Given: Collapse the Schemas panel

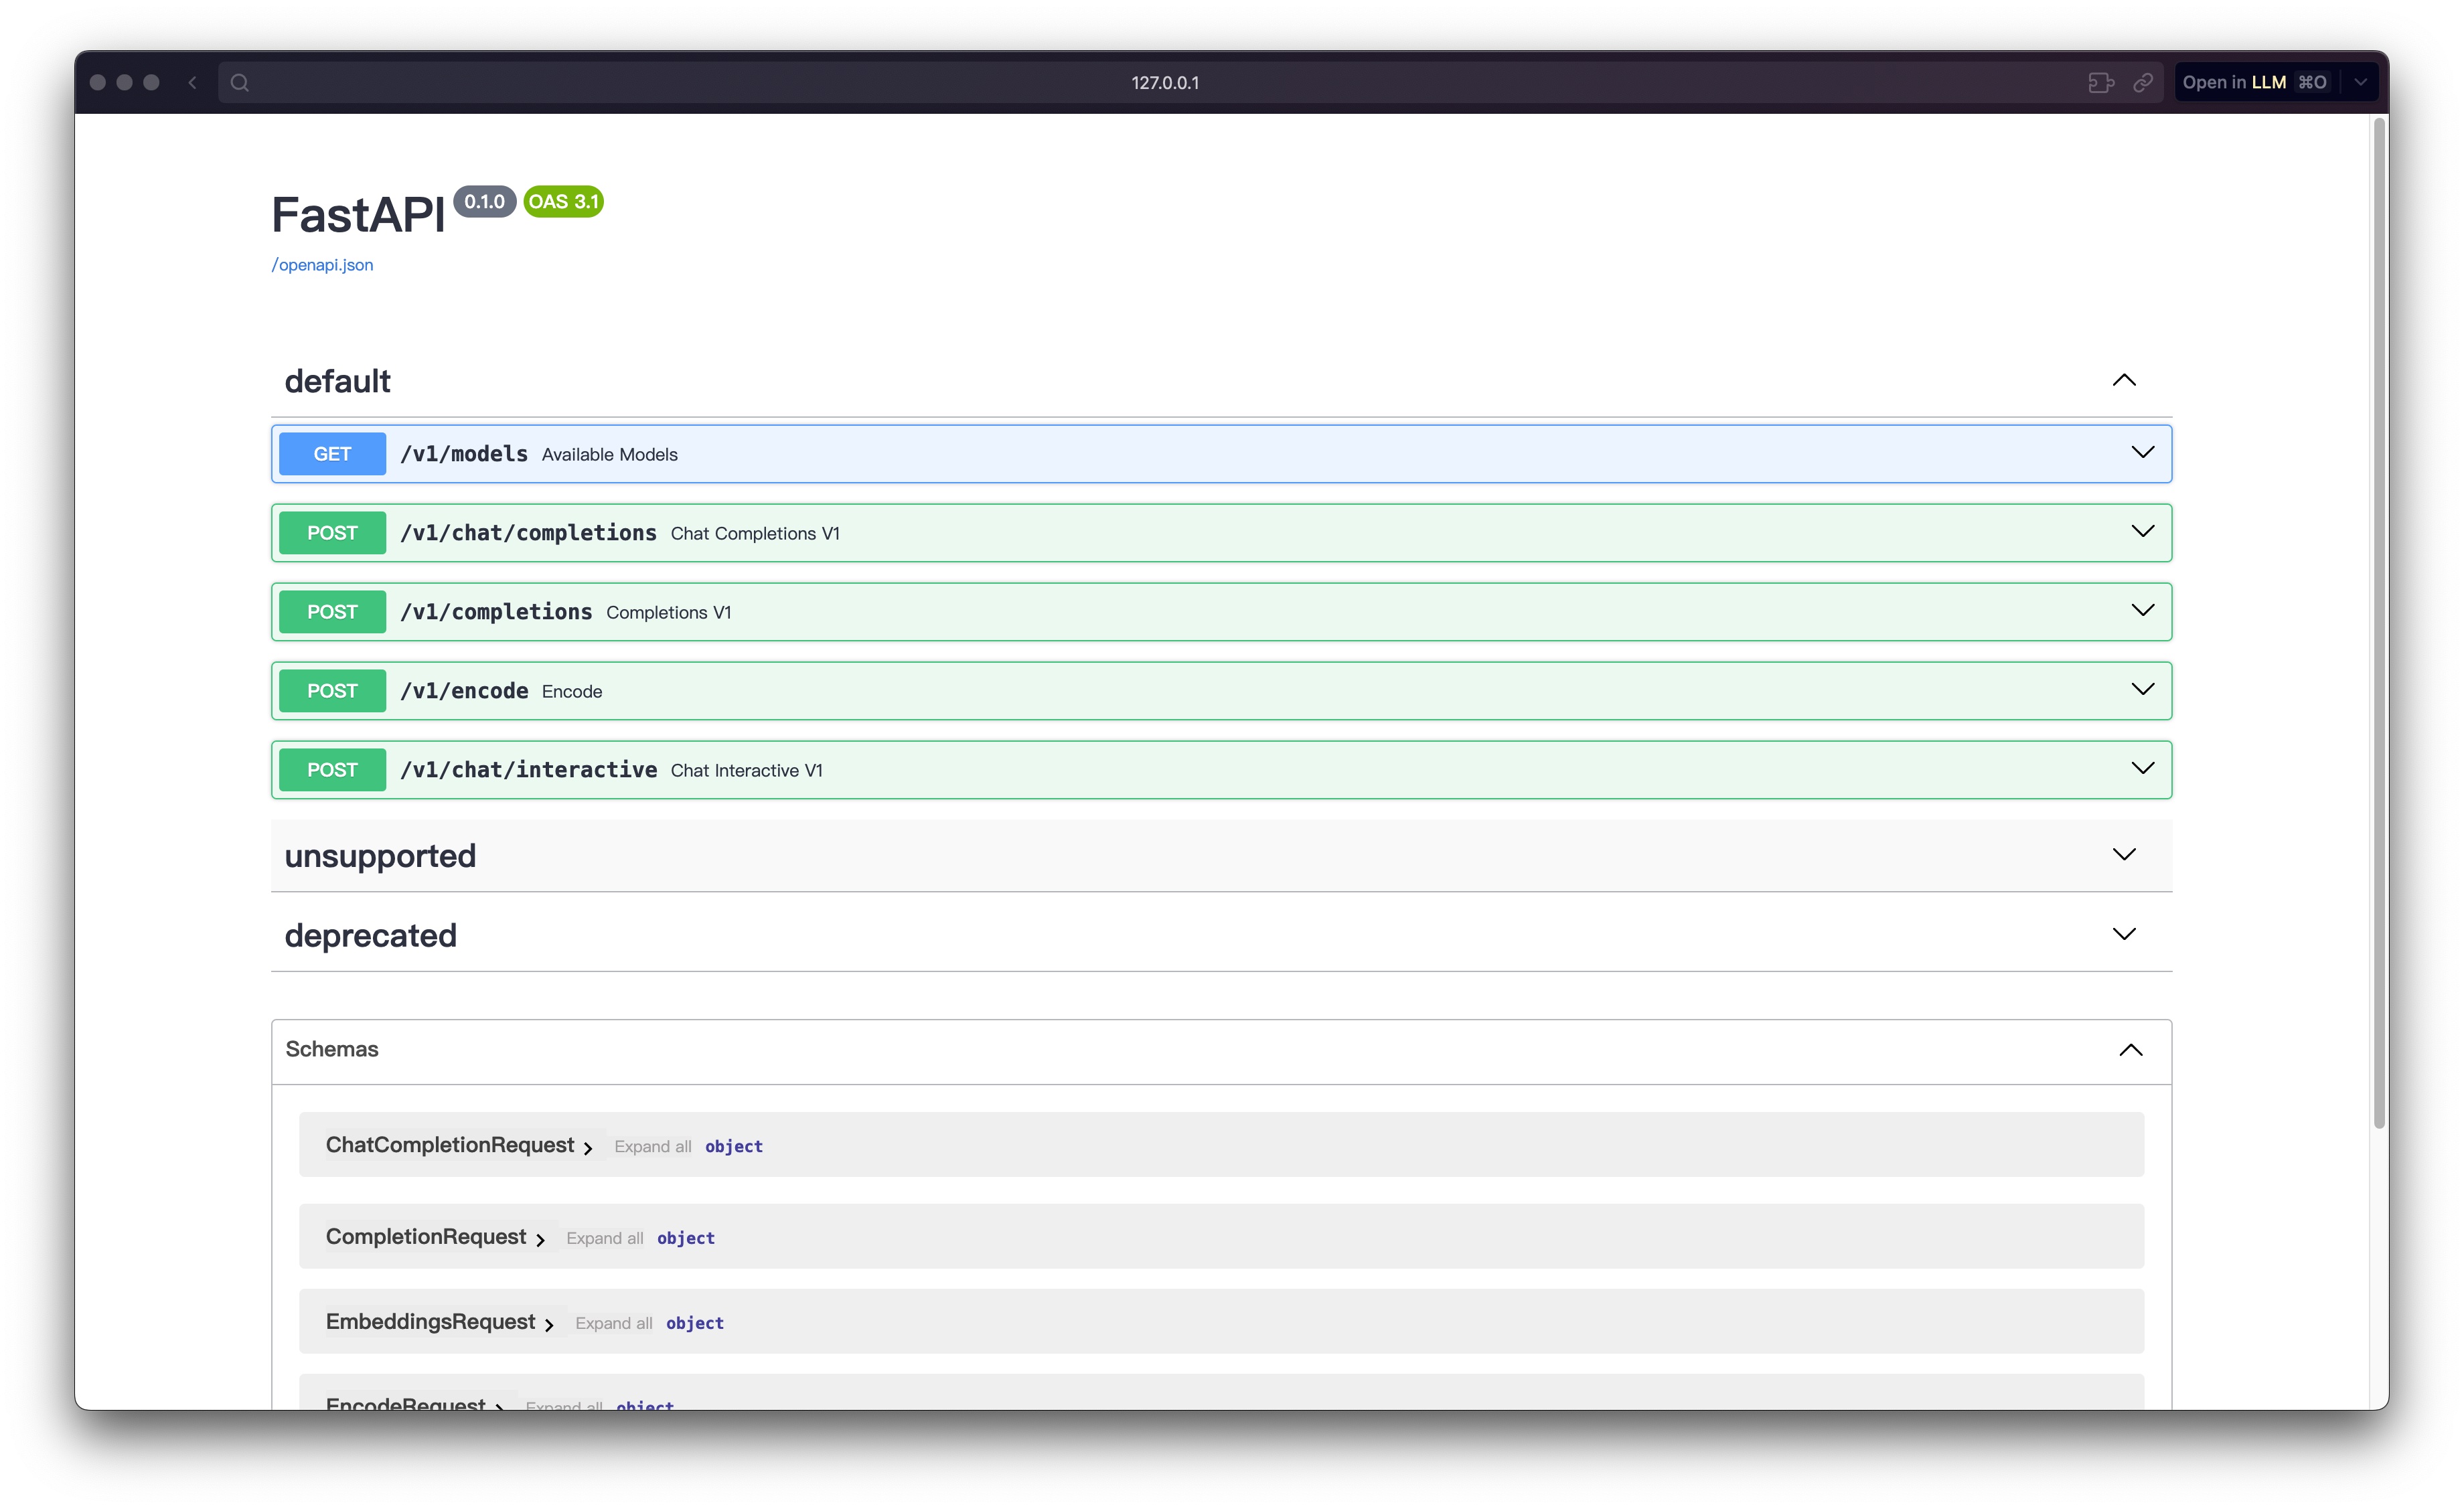Looking at the screenshot, I should [x=2130, y=1049].
